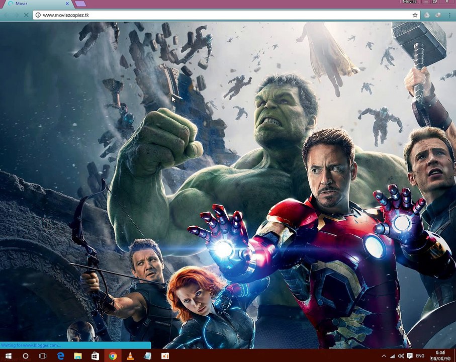Open a new tab with the tab button
Viewport: 456px width, 362px height.
coord(80,4)
